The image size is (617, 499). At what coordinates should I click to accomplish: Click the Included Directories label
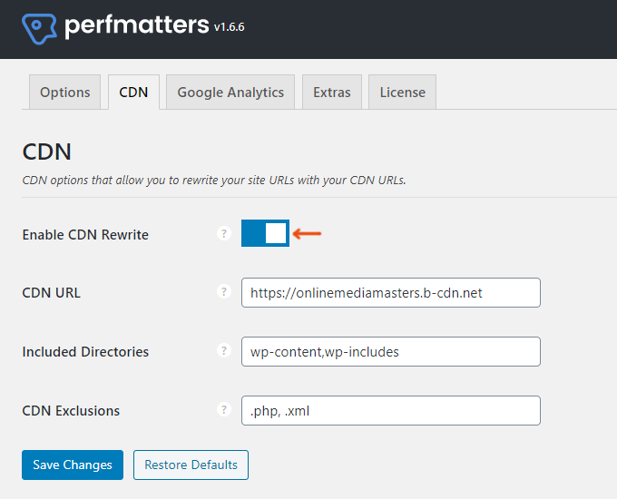click(85, 351)
